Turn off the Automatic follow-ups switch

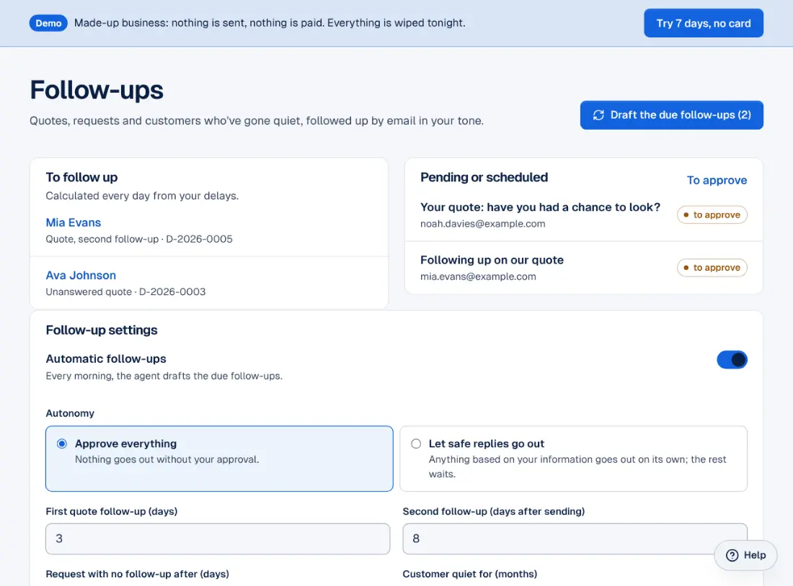(732, 360)
